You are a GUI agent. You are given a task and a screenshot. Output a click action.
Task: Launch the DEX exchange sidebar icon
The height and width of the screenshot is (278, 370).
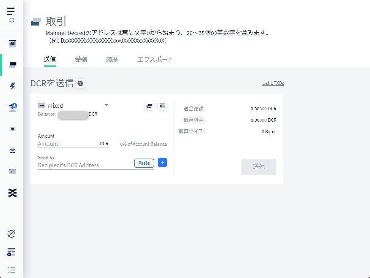pos(12,193)
